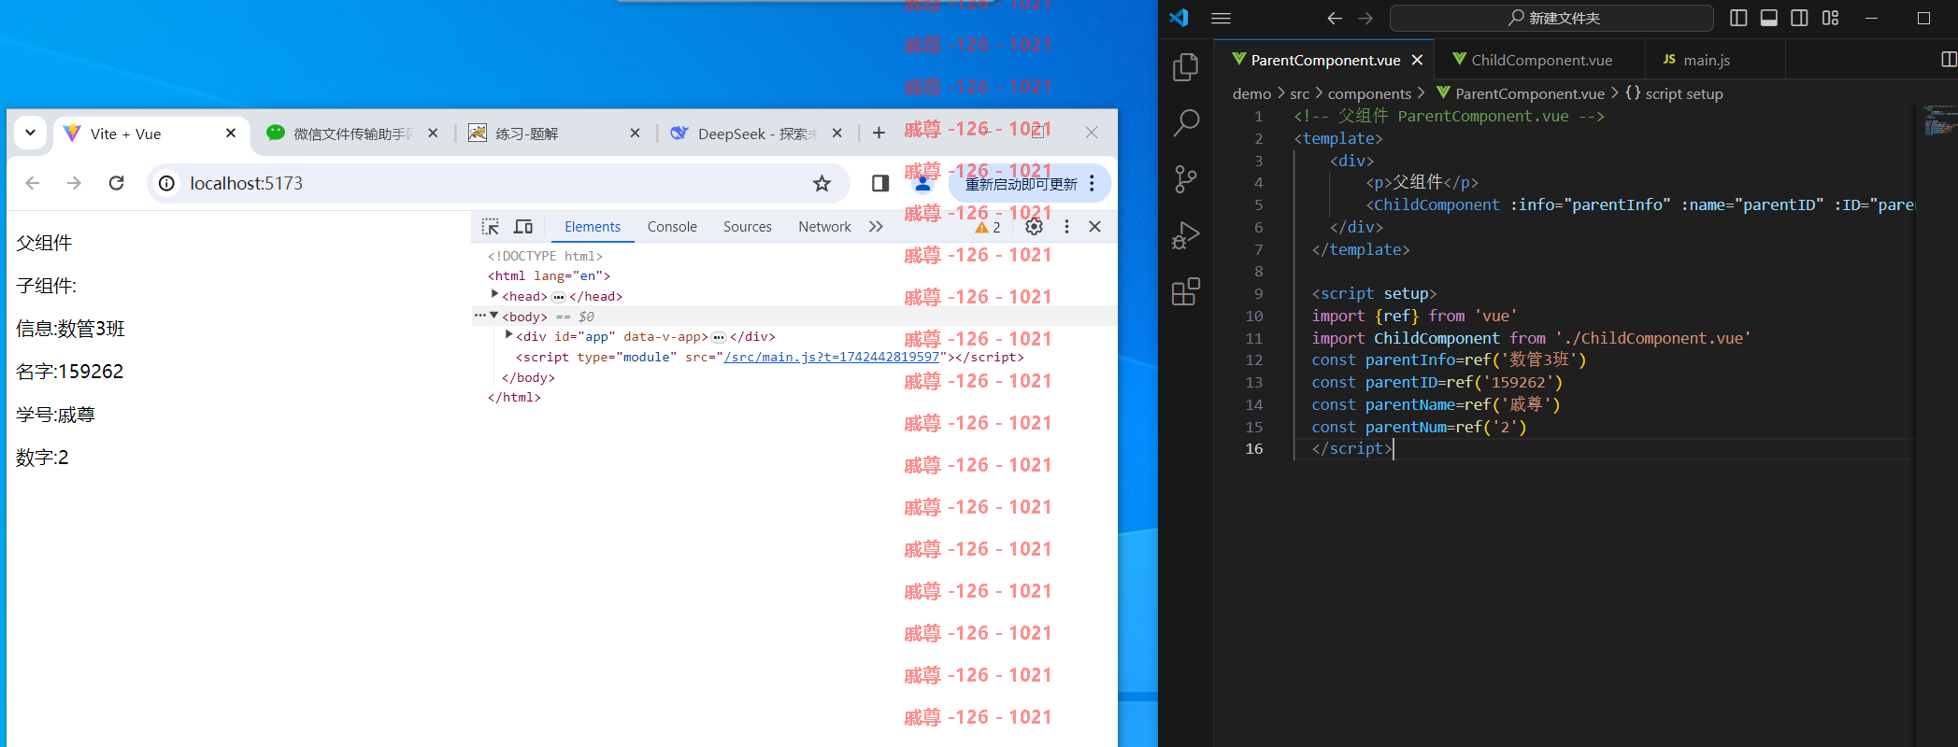Go back with VS Code navigation arrow
This screenshot has height=747, width=1958.
(x=1335, y=18)
